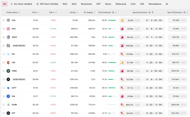Toggle the favorite star for GLMR

pos(4,105)
